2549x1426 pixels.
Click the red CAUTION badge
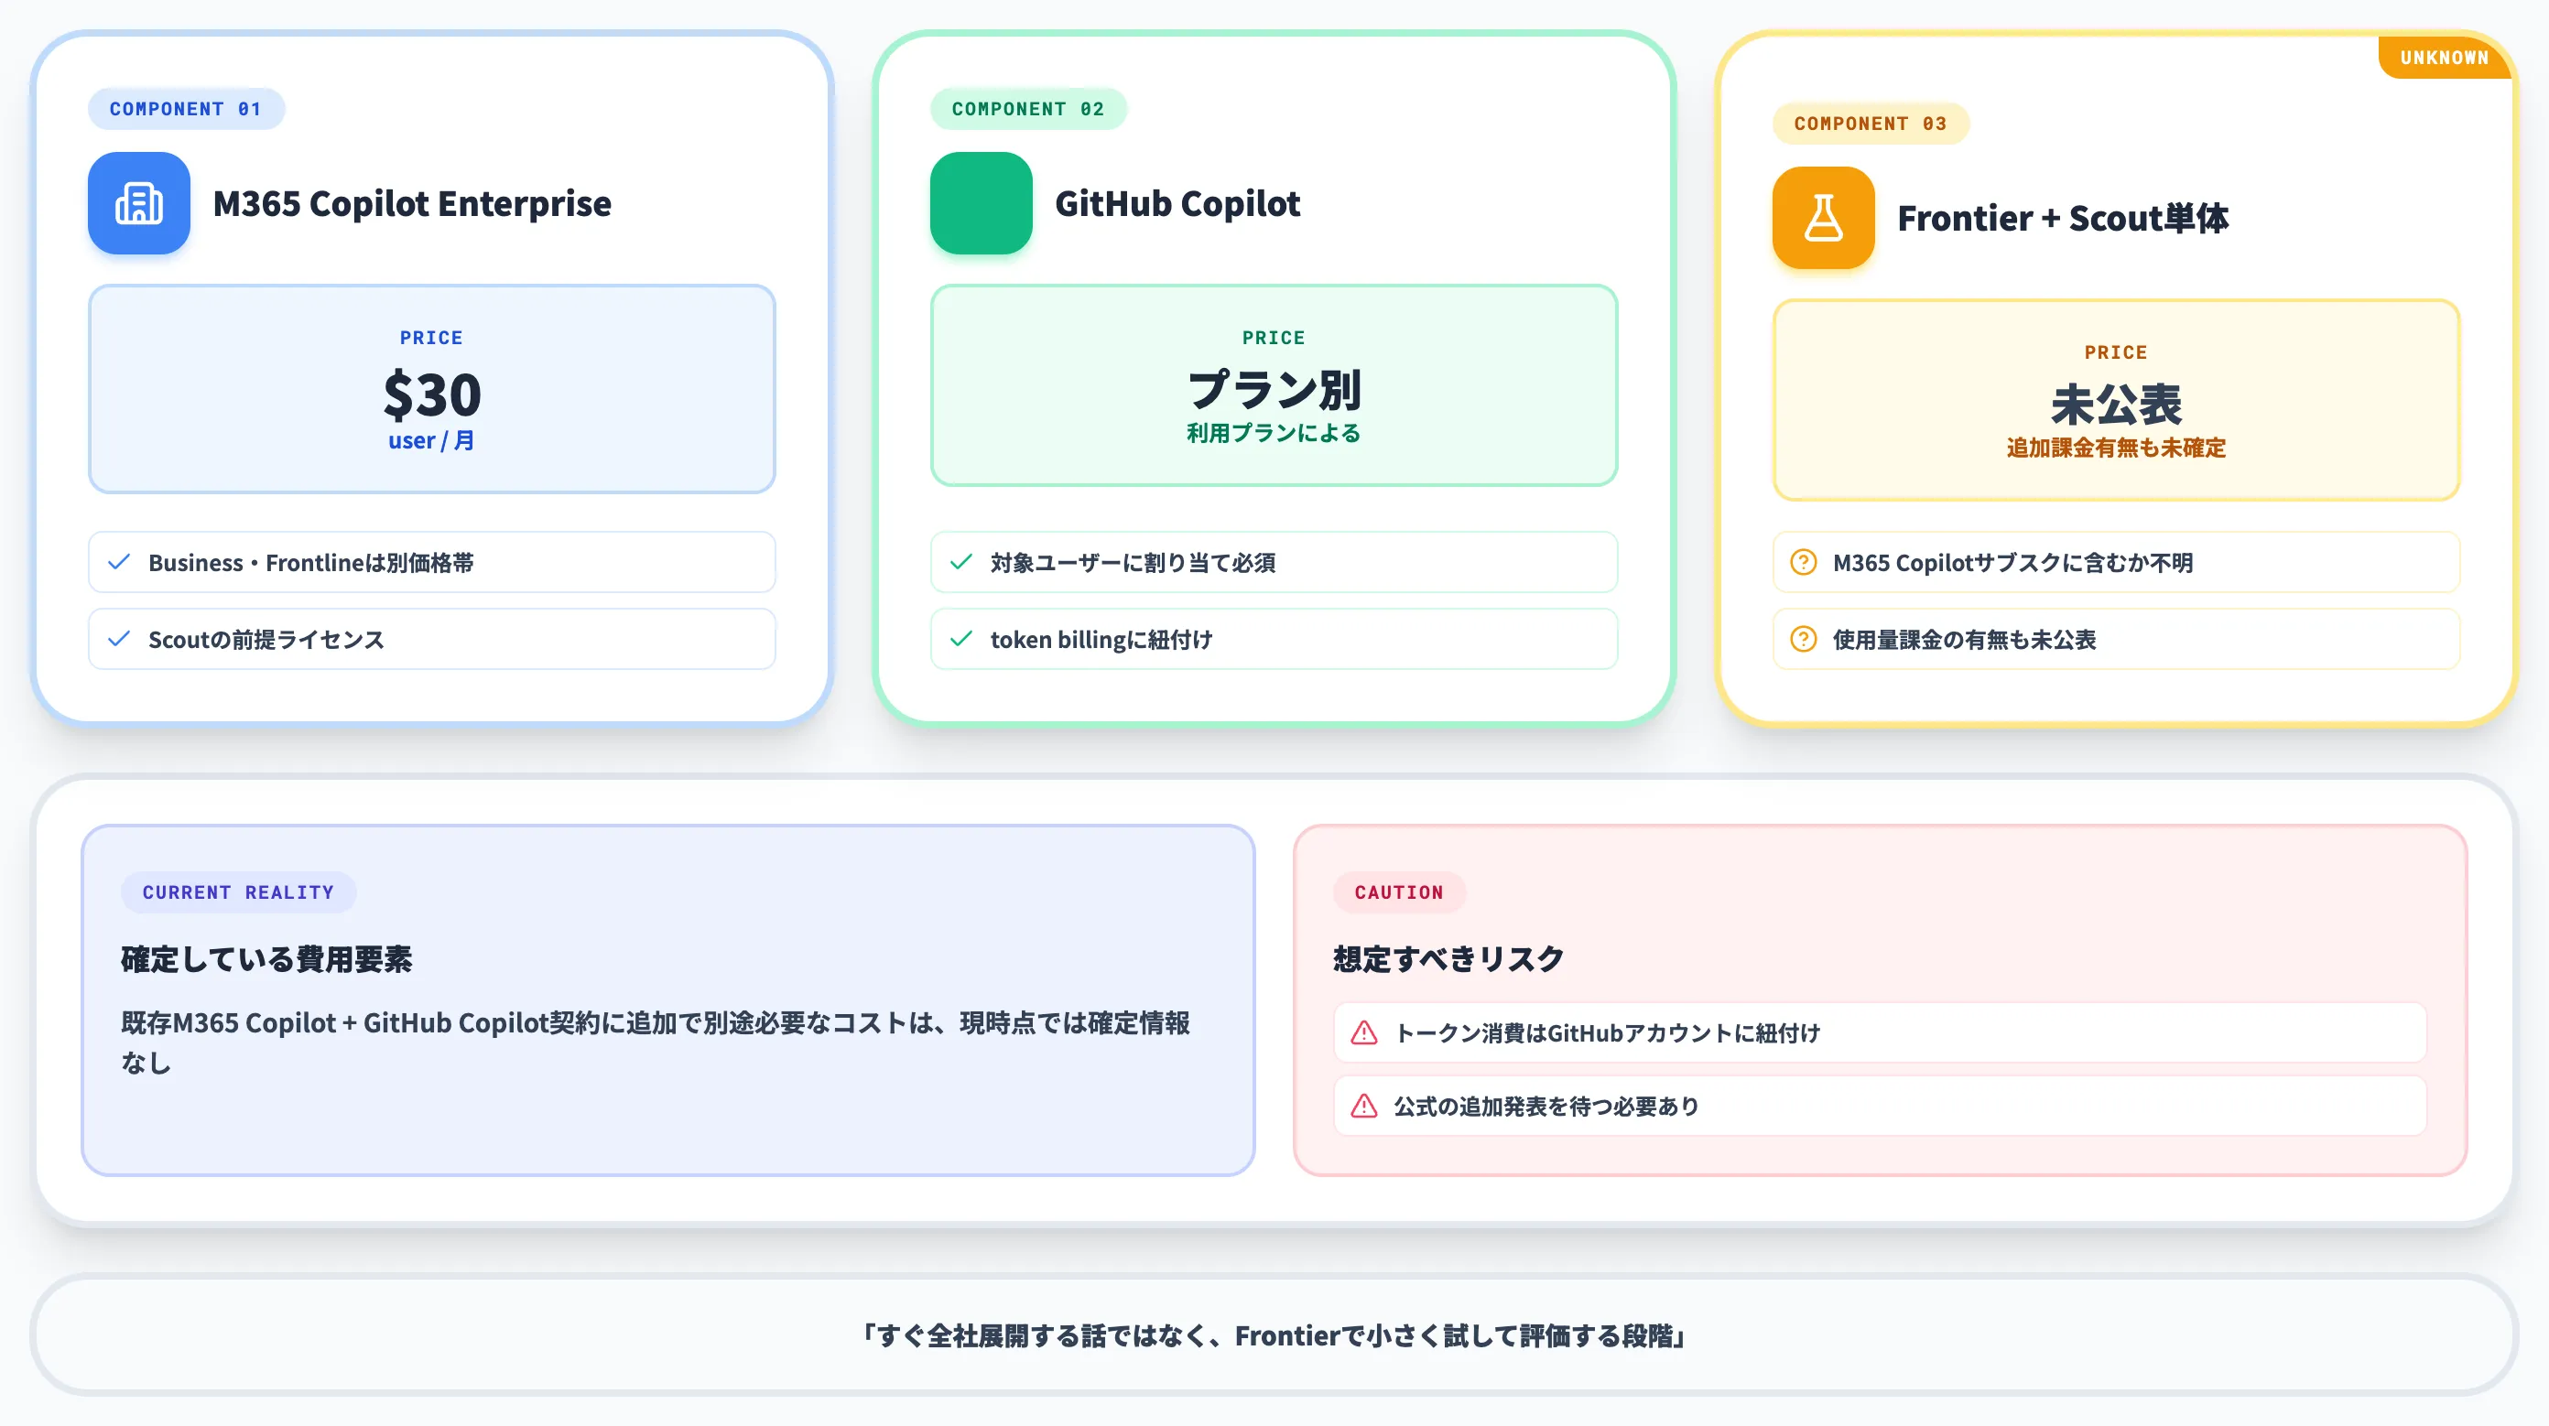click(1398, 892)
